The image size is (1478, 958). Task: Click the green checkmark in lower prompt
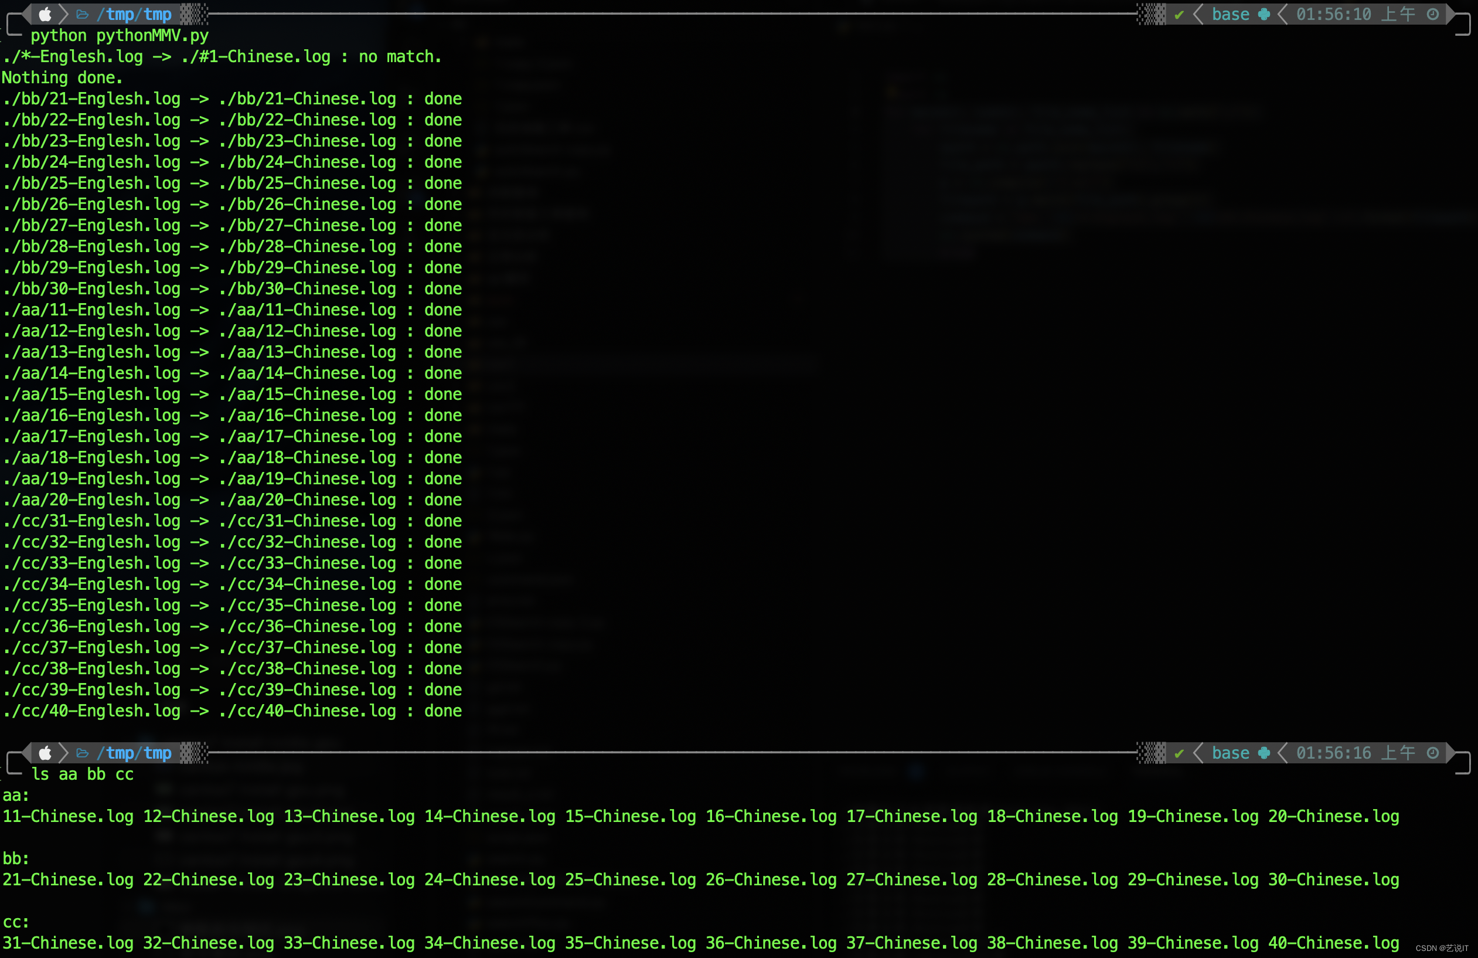pyautogui.click(x=1179, y=753)
